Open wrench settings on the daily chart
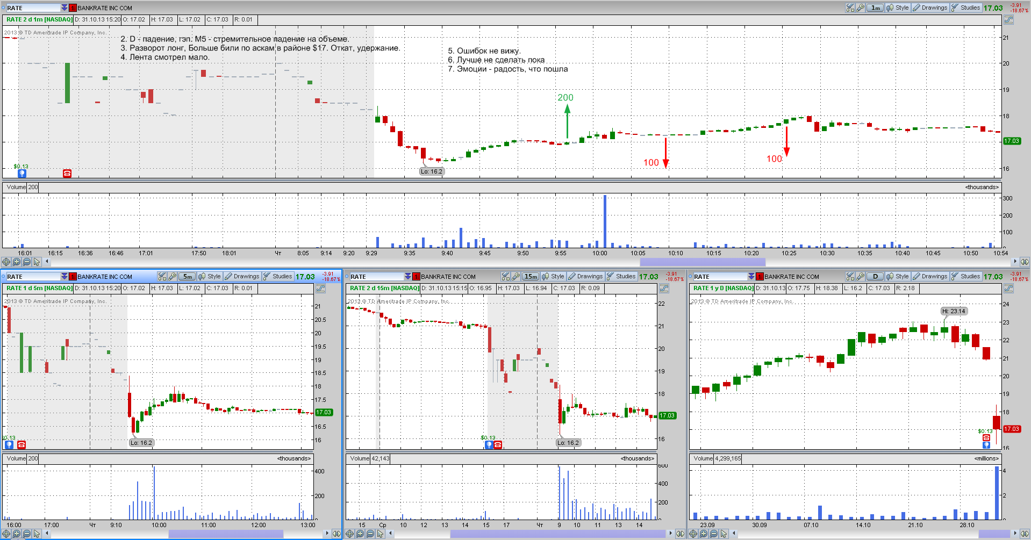The width and height of the screenshot is (1031, 540). [x=860, y=276]
